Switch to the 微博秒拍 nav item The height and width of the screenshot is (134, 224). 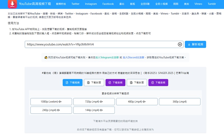(61, 4)
